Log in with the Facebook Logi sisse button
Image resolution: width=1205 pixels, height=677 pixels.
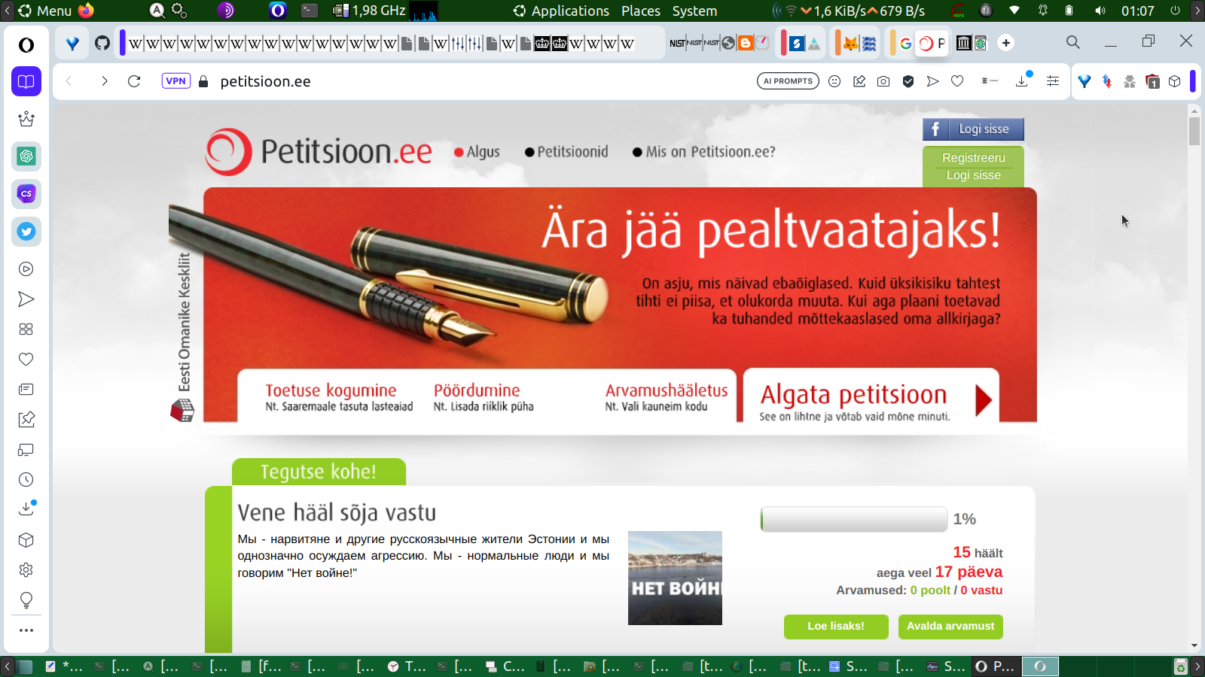[x=973, y=129]
